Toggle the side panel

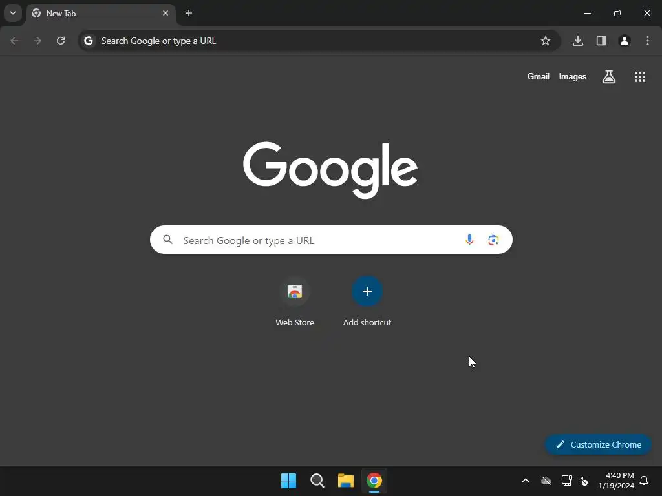pos(601,41)
